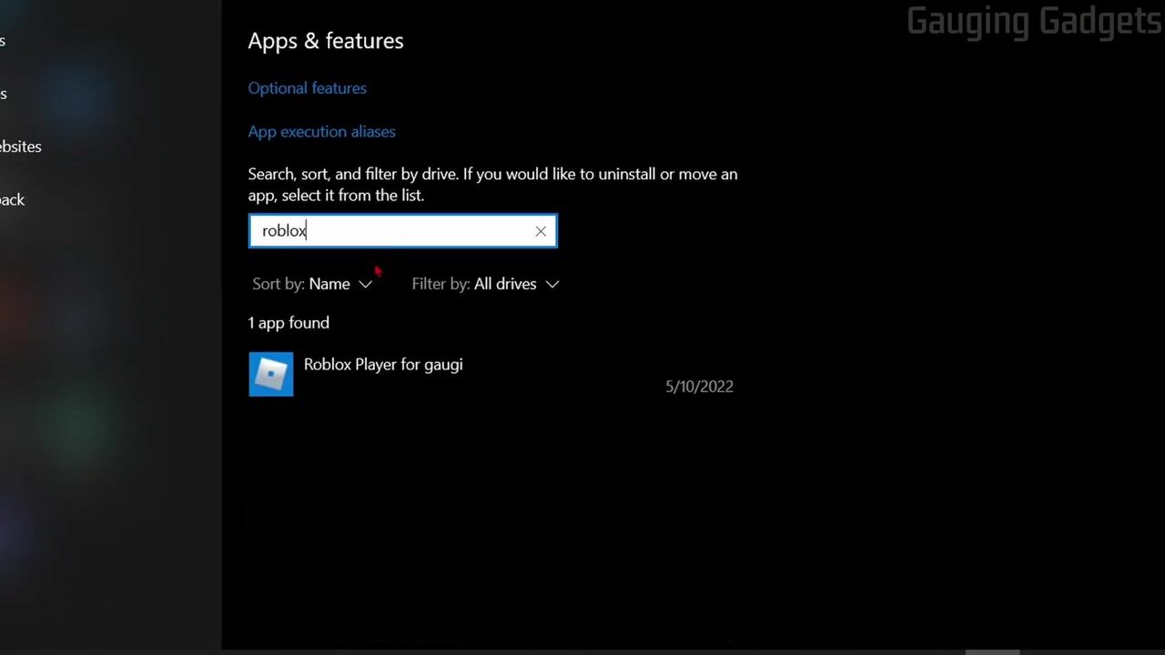Click the '1 app found' text

pyautogui.click(x=289, y=323)
